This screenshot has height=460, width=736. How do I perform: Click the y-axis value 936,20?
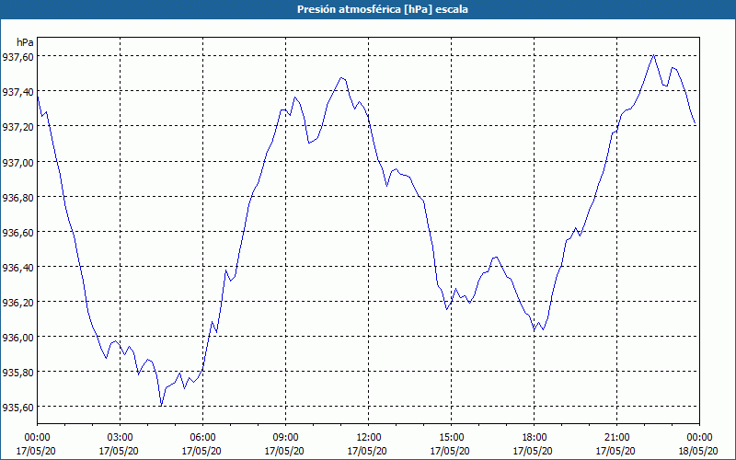pyautogui.click(x=17, y=303)
